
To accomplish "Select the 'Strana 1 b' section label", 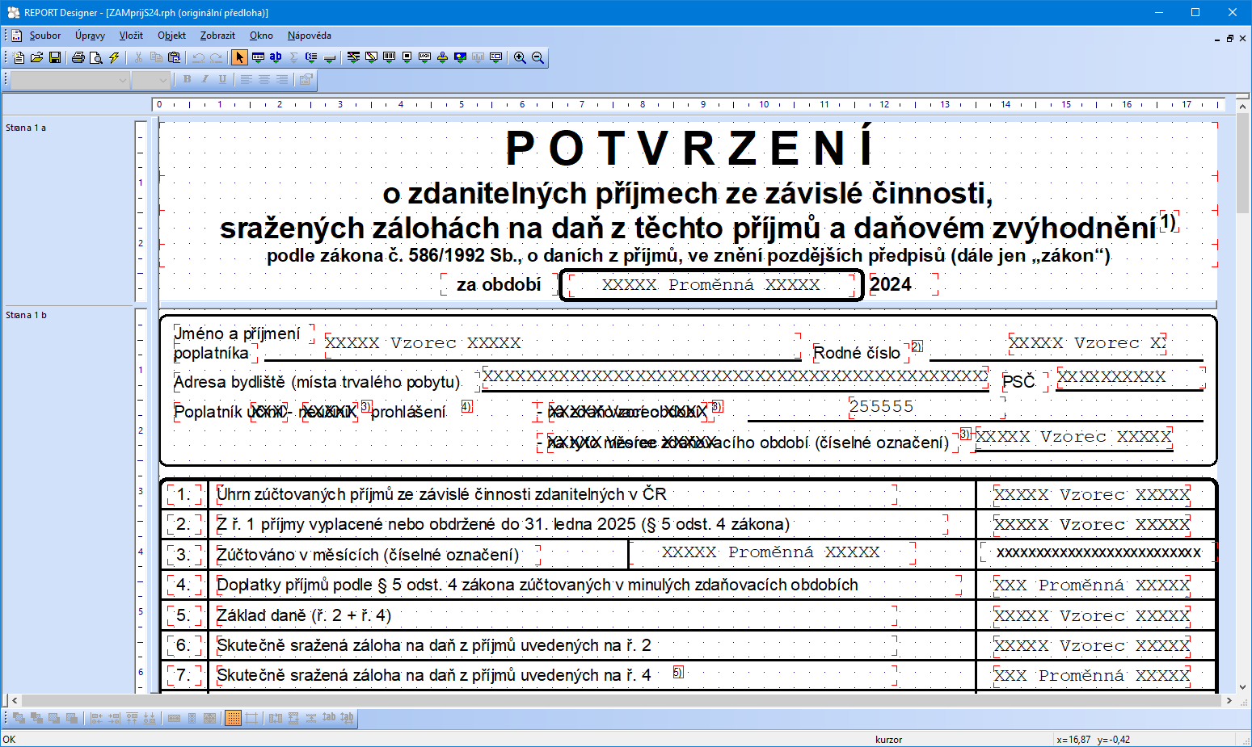I will (x=26, y=315).
